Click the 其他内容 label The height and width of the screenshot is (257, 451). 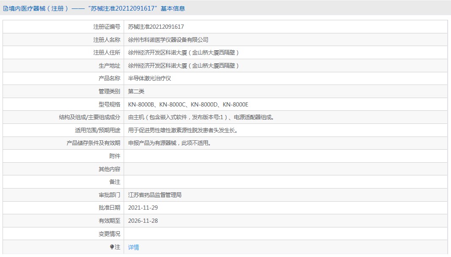point(109,169)
